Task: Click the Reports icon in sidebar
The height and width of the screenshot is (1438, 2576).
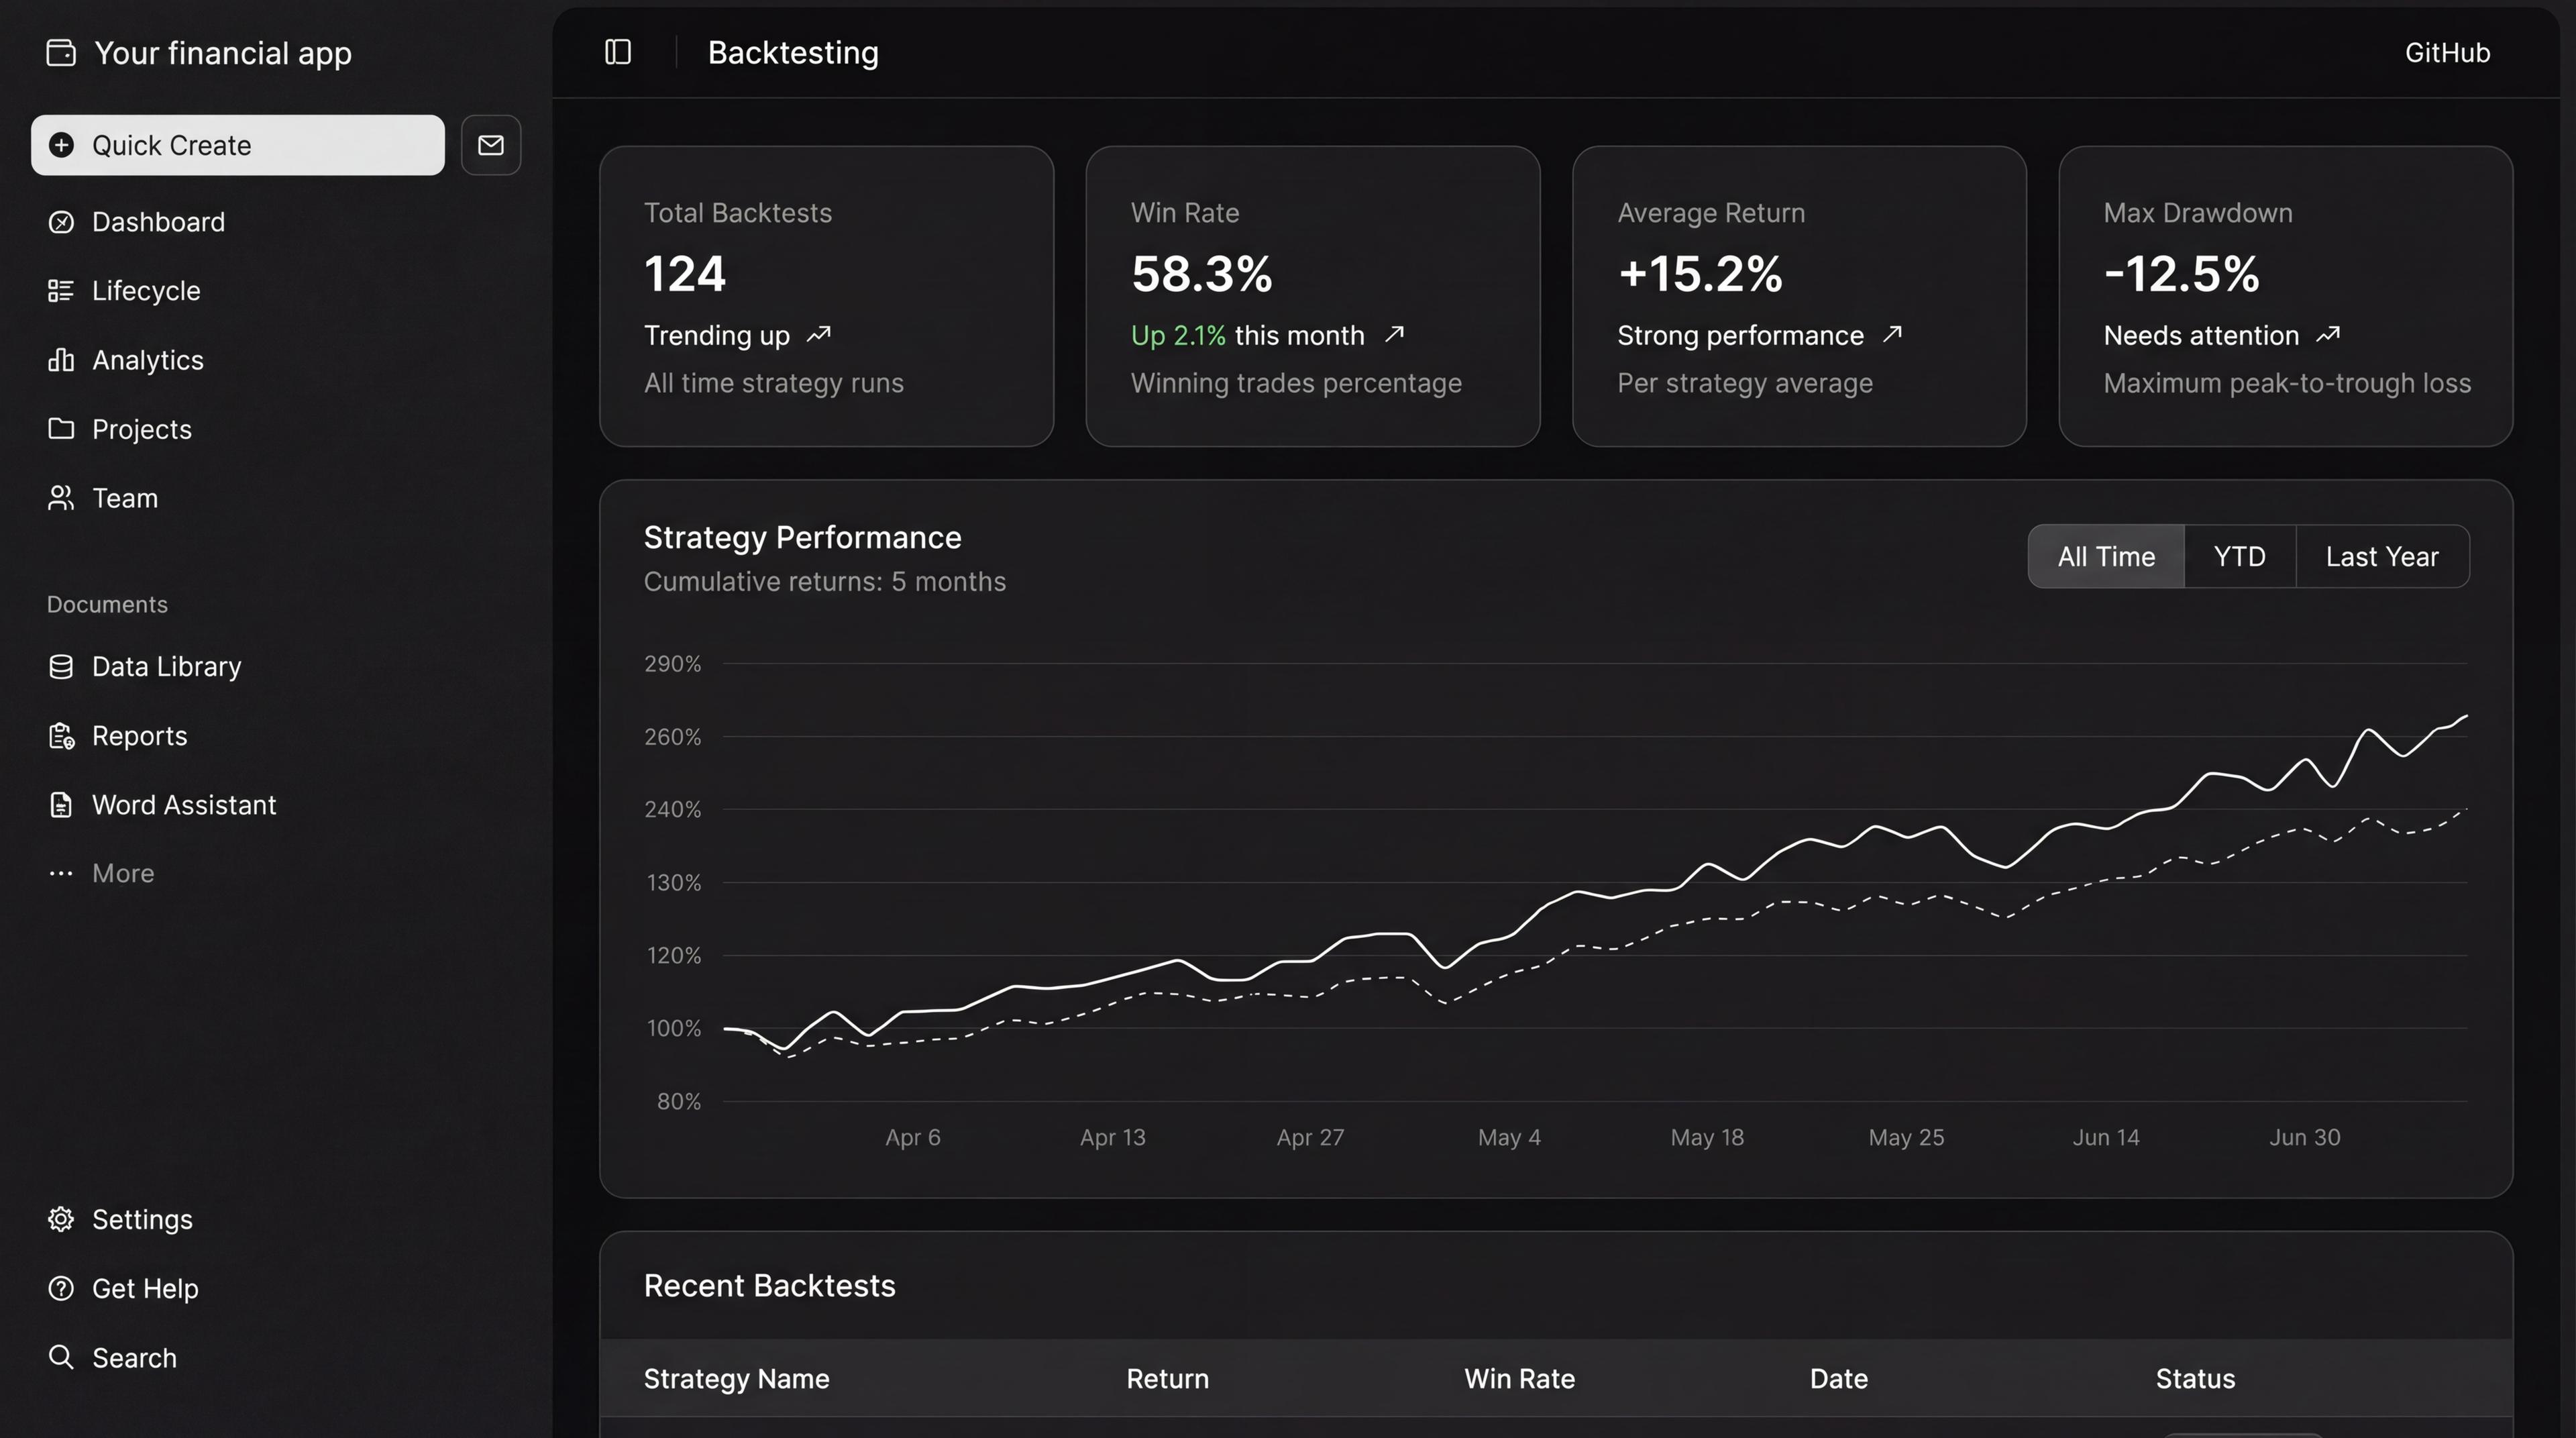Action: pyautogui.click(x=61, y=736)
